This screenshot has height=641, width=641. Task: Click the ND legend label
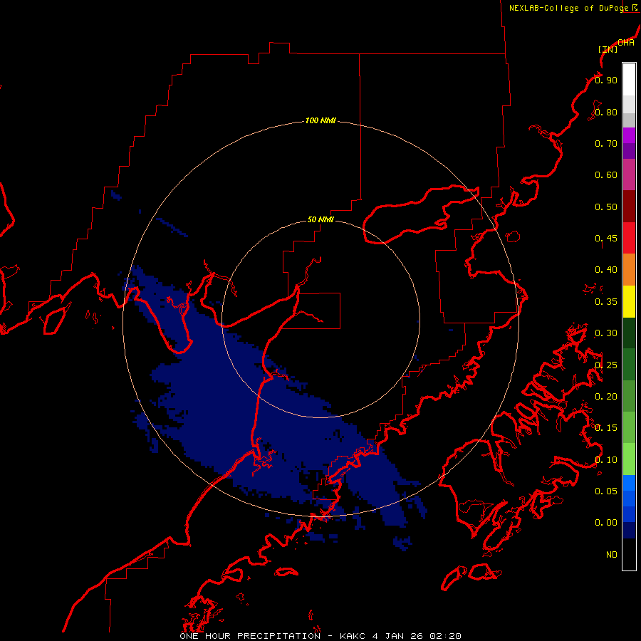tap(612, 555)
